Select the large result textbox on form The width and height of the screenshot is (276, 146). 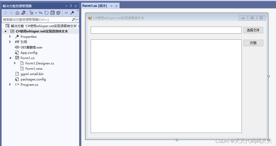point(166,86)
